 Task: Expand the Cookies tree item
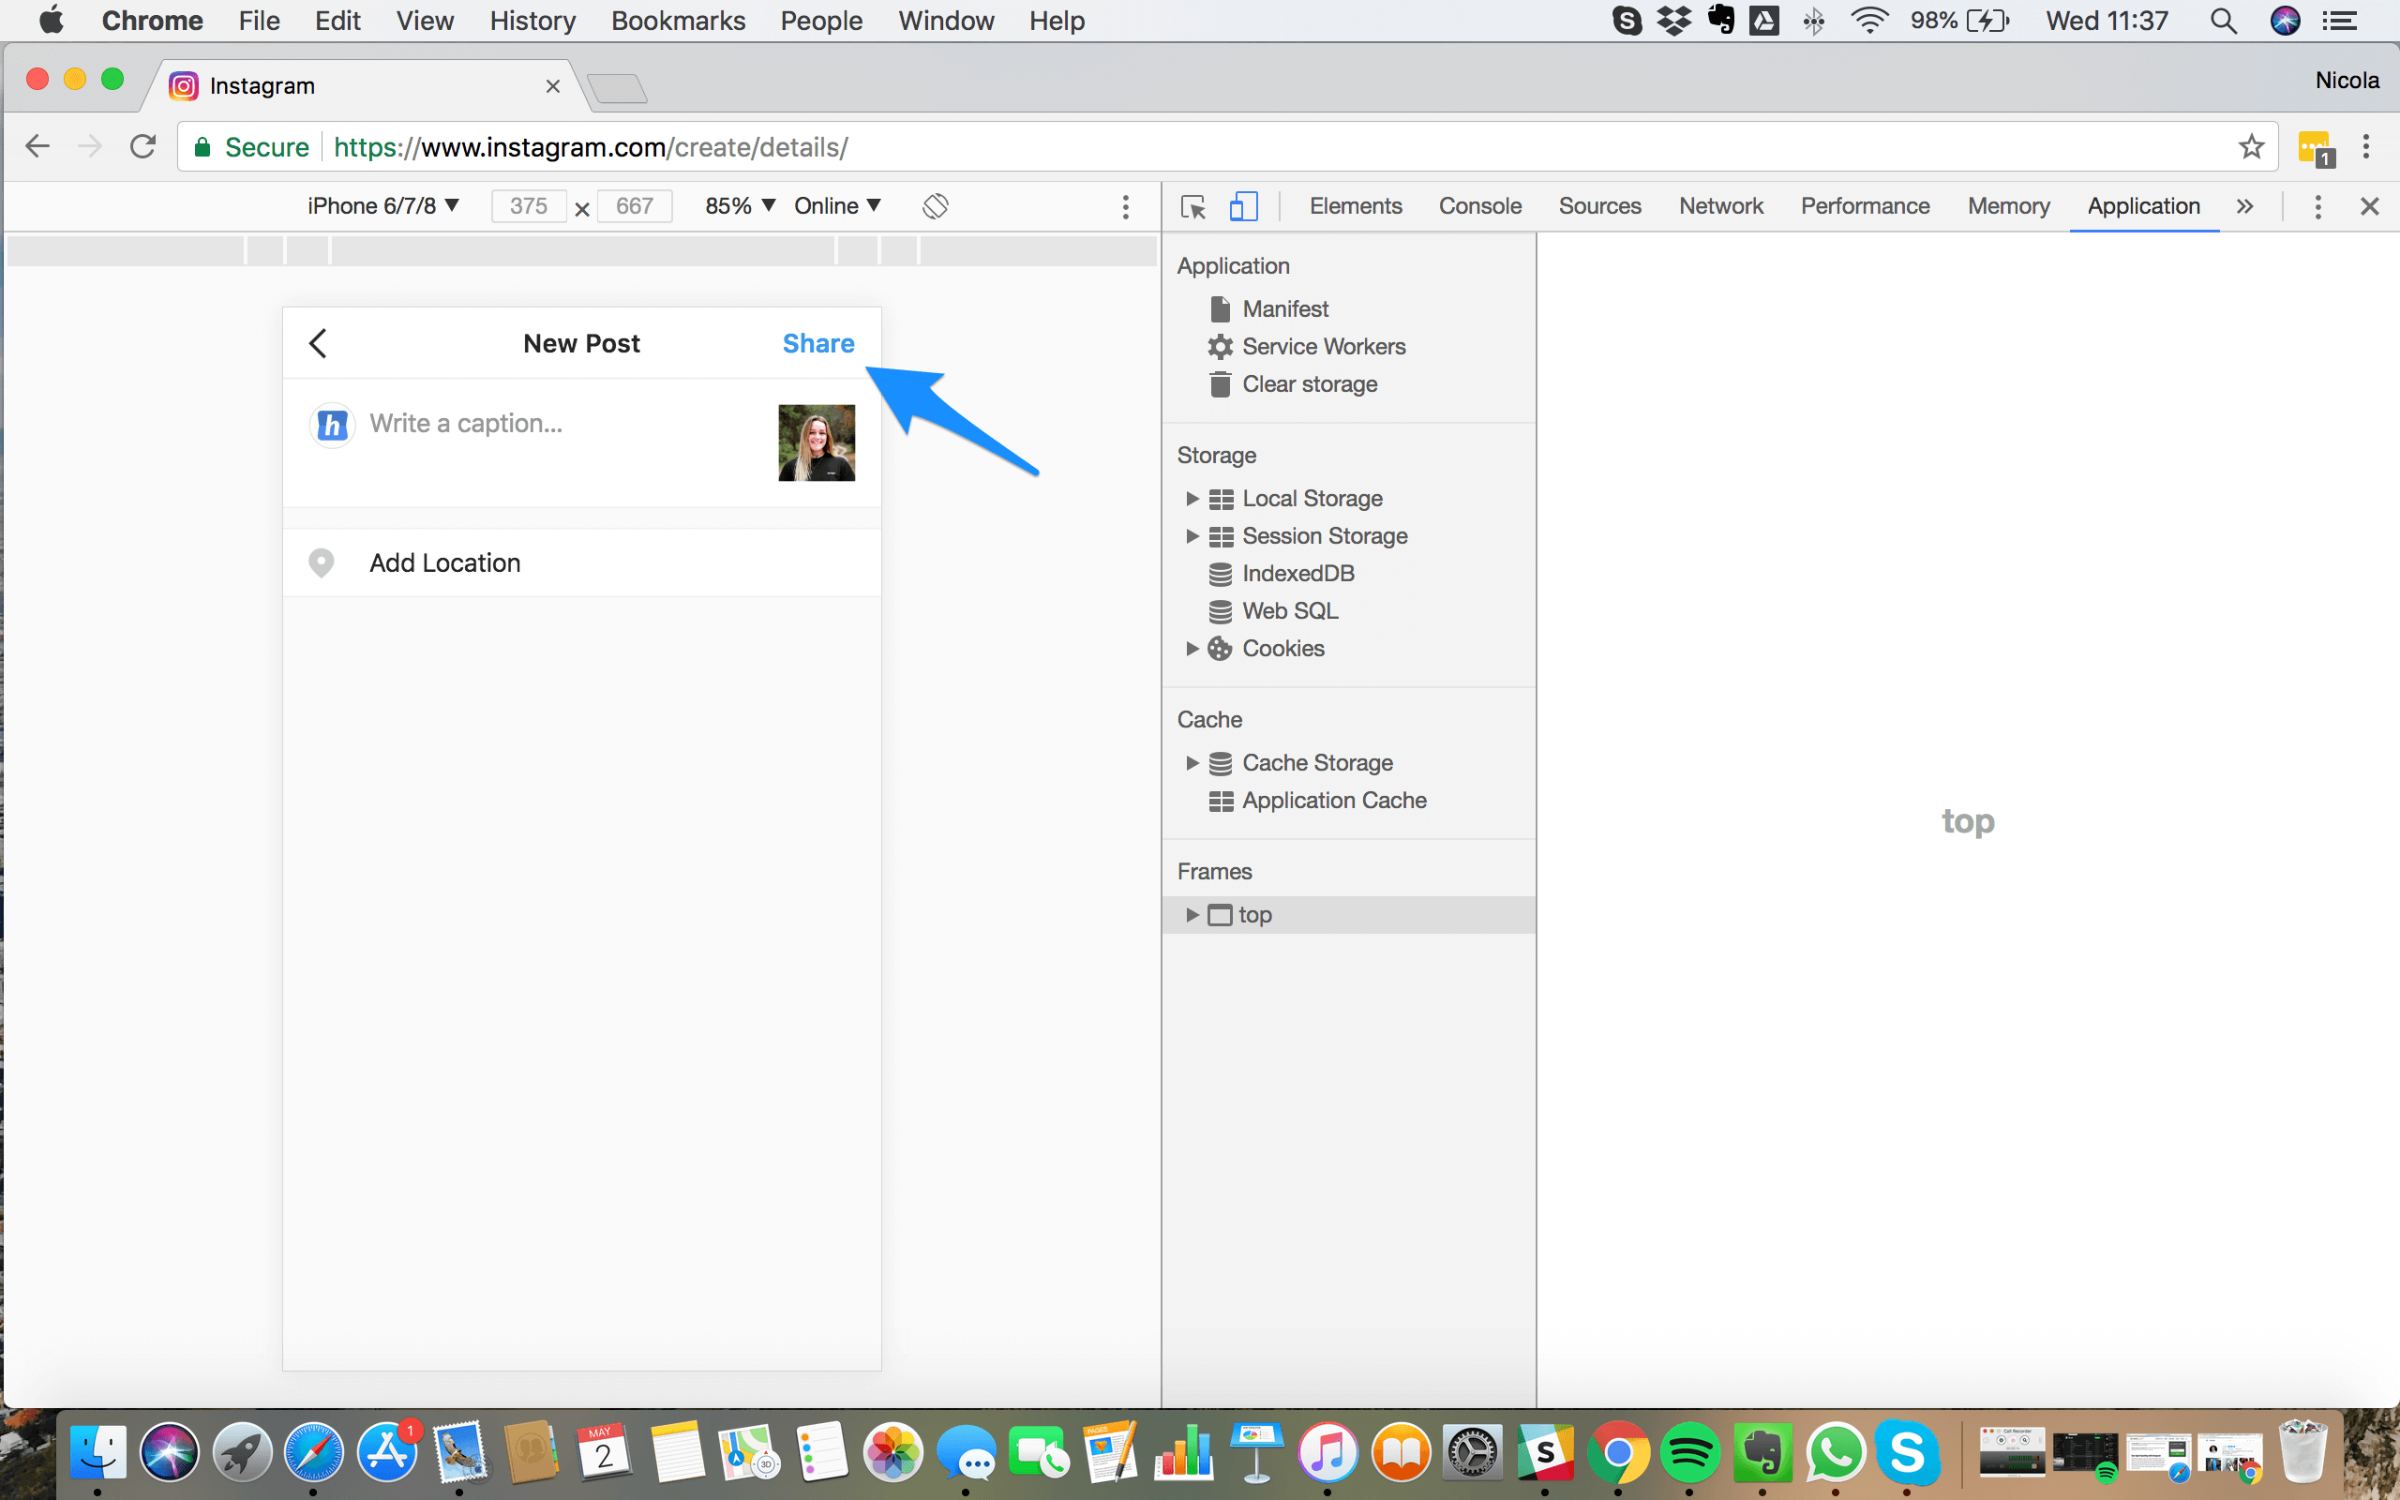tap(1191, 646)
